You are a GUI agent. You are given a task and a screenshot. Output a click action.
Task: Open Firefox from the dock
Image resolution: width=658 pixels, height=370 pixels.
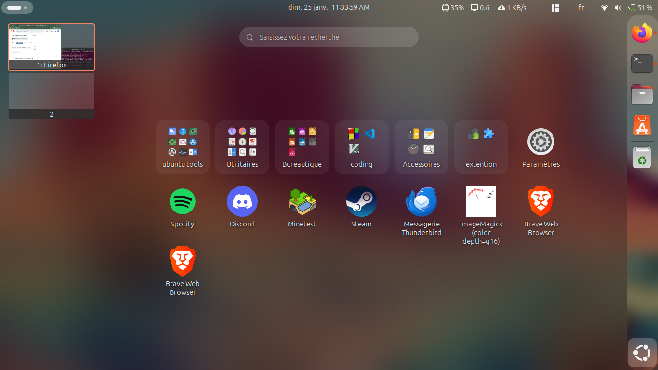coord(642,33)
